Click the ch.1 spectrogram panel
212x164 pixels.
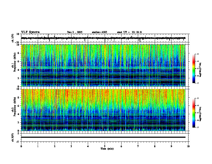pos(103,65)
